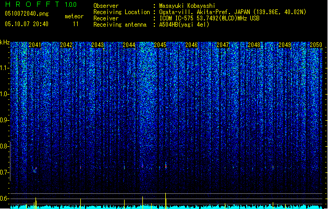Click the 2044 time marker
This screenshot has width=328, height=209.
click(129, 45)
